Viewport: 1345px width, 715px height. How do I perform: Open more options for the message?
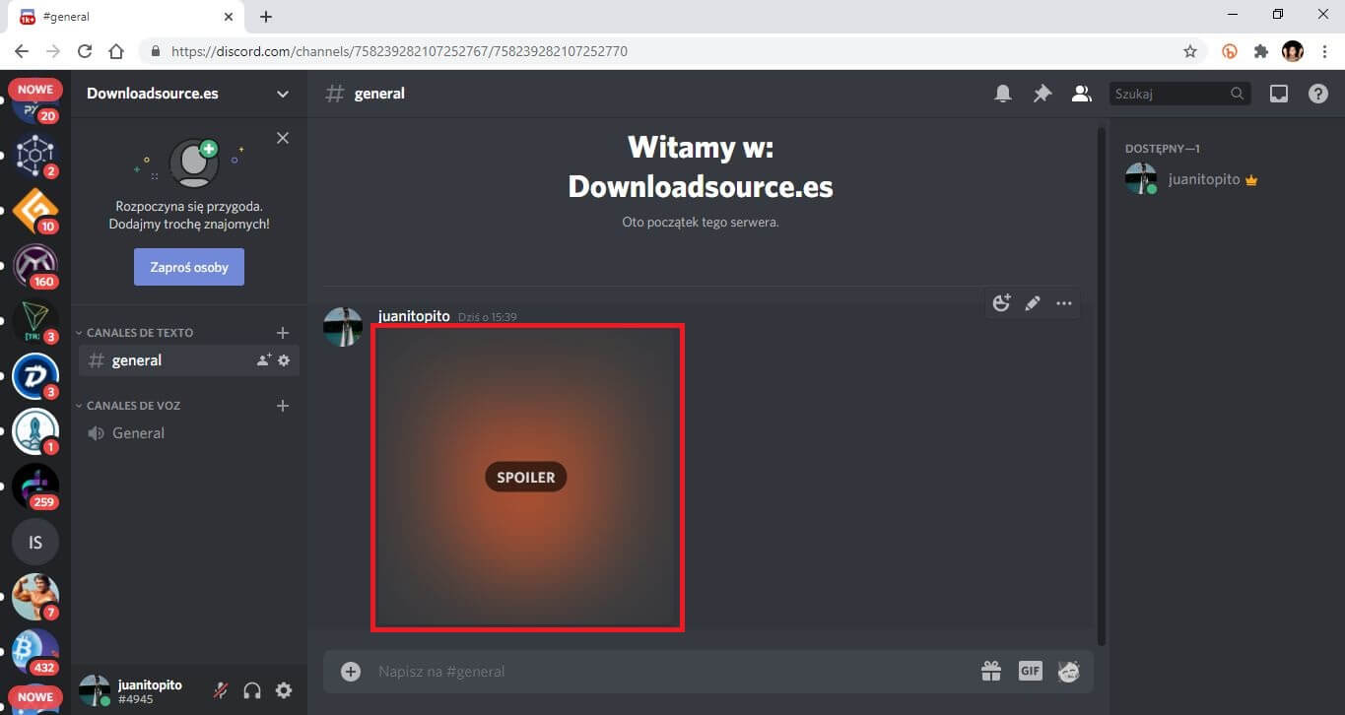tap(1064, 303)
